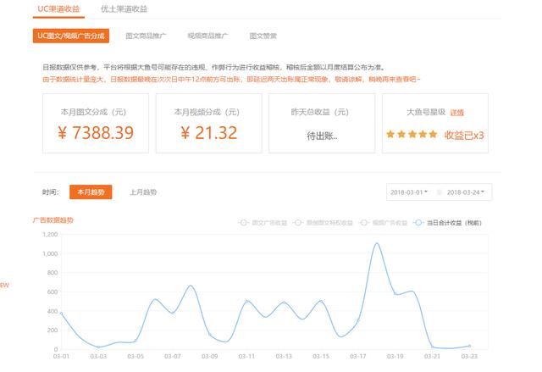This screenshot has height=372, width=542.
Task: Click the five-star rating icons
Action: point(412,134)
